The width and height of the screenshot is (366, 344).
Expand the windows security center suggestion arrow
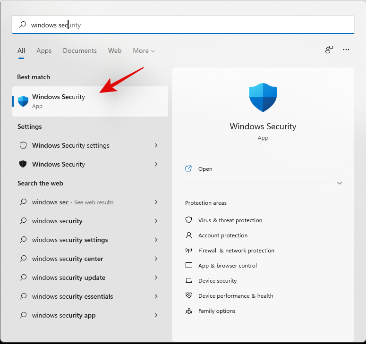pyautogui.click(x=156, y=259)
